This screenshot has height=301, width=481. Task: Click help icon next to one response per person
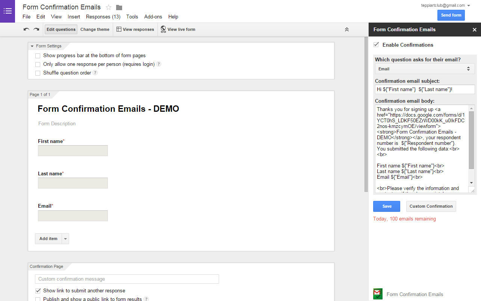[x=159, y=64]
